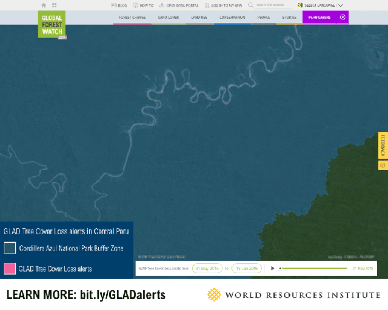Click the search magnifier icon

pyautogui.click(x=250, y=5)
